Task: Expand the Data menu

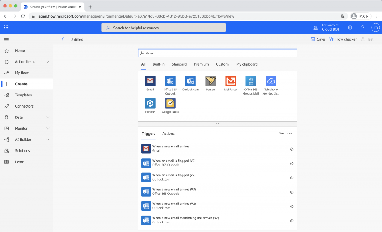Action: [48, 117]
